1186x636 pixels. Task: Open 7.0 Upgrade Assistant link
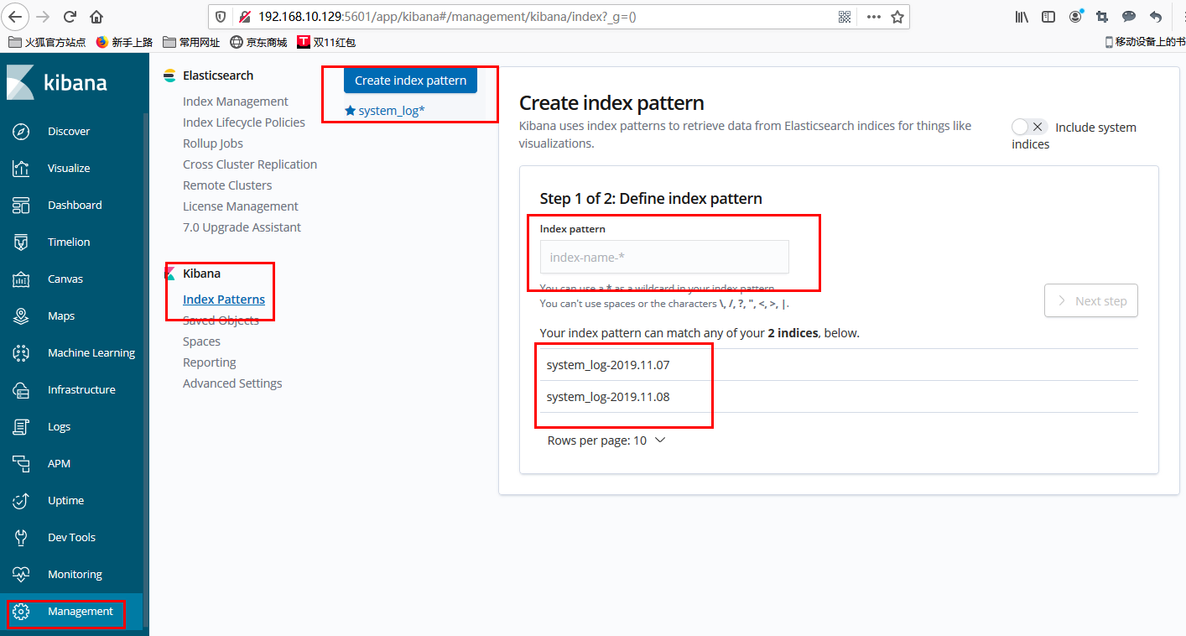[x=242, y=227]
